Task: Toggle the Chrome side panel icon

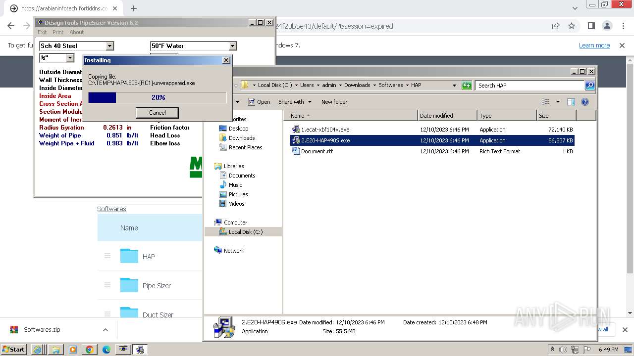Action: (591, 26)
